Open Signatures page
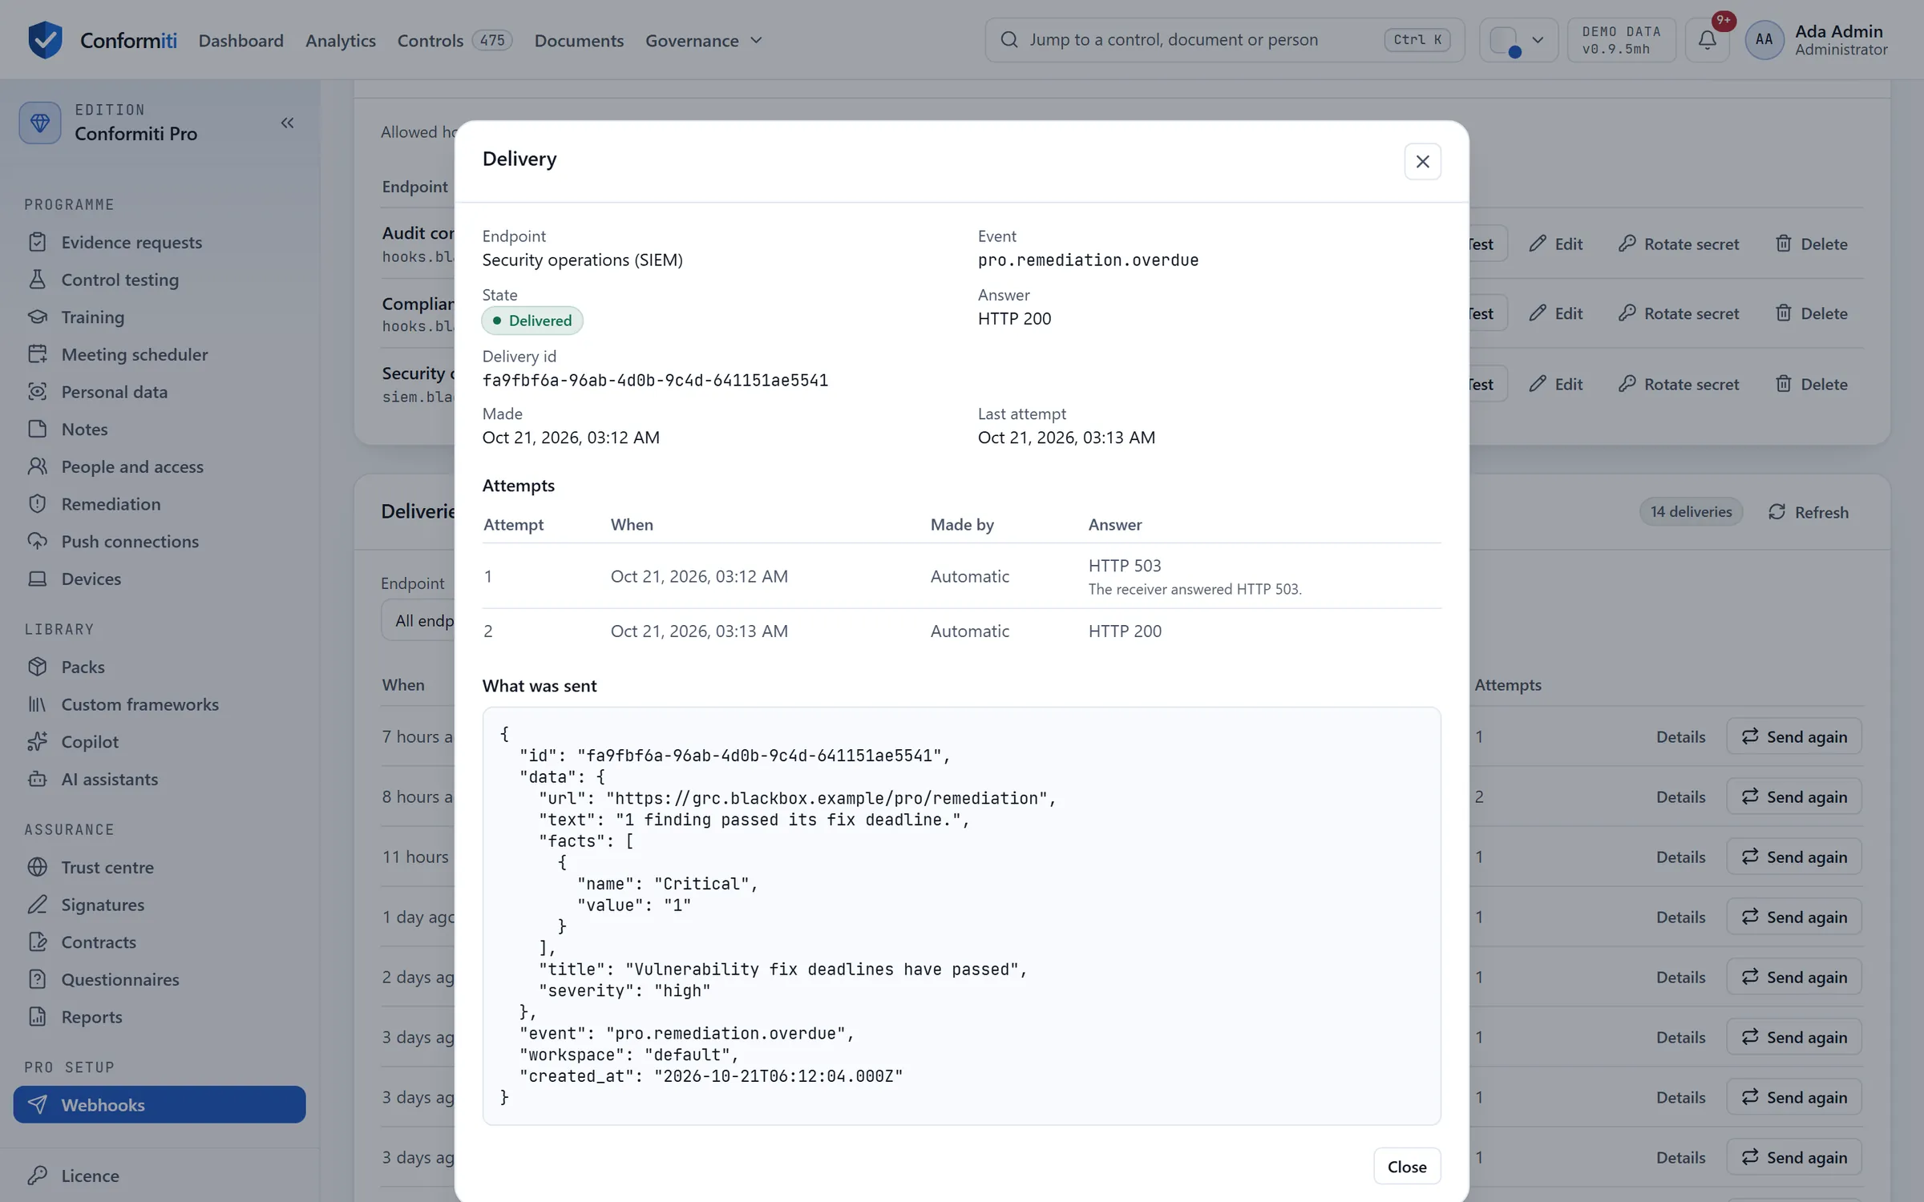1924x1202 pixels. (160, 905)
